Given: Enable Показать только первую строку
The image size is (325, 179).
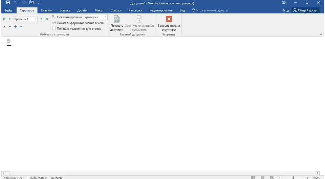Looking at the screenshot, I should point(54,29).
